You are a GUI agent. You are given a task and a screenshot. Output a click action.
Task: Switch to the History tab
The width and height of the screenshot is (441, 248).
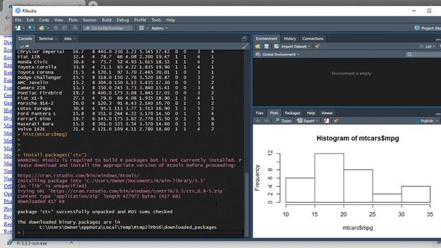pyautogui.click(x=289, y=39)
